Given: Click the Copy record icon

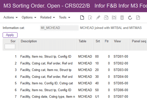Looking at the screenshot, I should 106,18.
